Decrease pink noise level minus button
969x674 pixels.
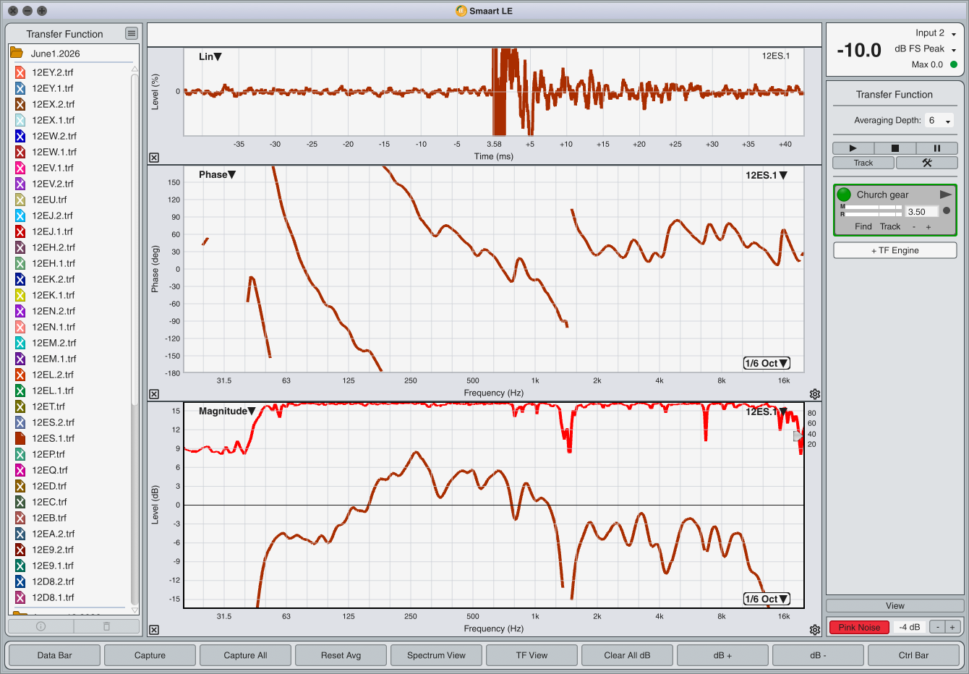coord(937,627)
